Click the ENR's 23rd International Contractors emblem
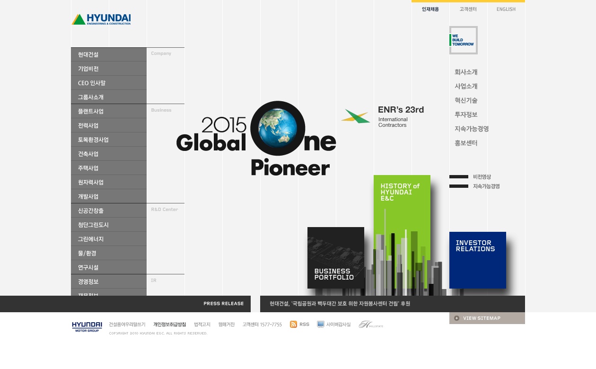 click(382, 116)
